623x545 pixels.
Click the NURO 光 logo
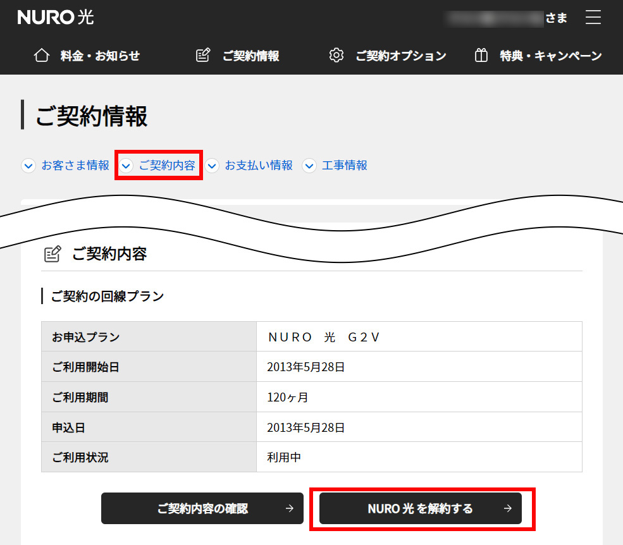tap(56, 18)
